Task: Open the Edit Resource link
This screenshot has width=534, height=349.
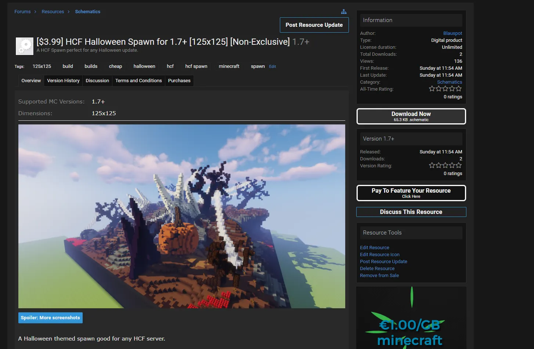Action: tap(375, 248)
